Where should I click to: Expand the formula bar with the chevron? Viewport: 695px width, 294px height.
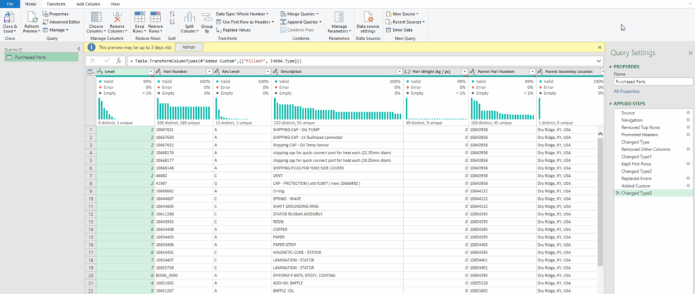[x=598, y=61]
